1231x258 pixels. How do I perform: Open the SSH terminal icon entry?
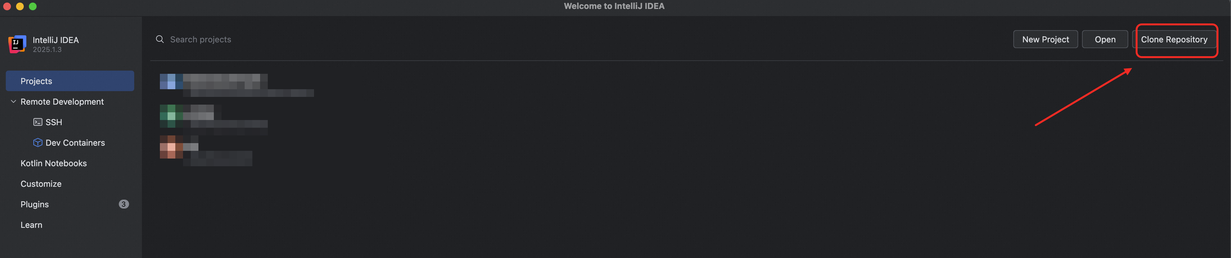(x=38, y=122)
